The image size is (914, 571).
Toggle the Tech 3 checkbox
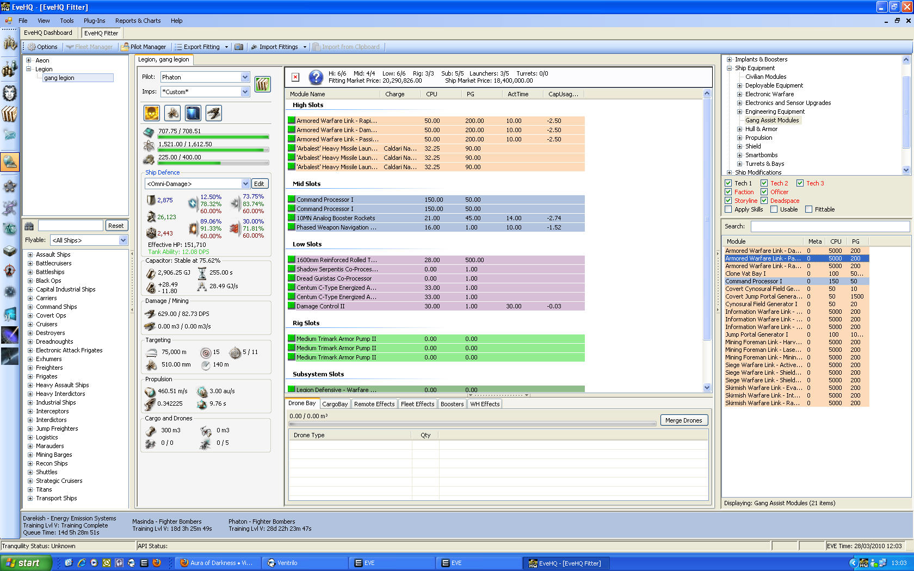pos(800,183)
